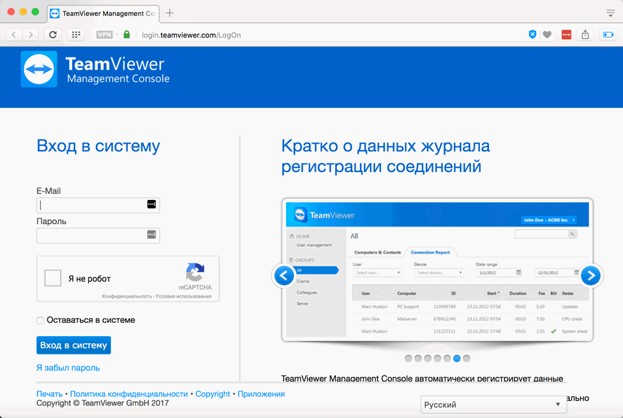The height and width of the screenshot is (418, 623).
Task: Open the blue shield ad-blocker icon
Action: pyautogui.click(x=533, y=35)
